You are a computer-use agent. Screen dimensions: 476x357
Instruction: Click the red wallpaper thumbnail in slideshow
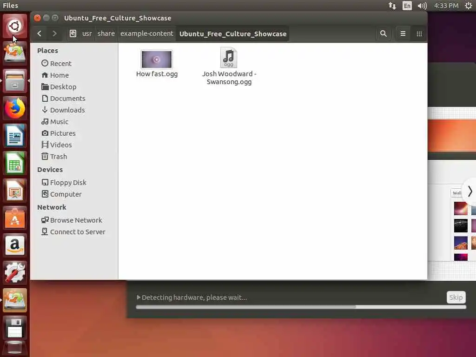coord(461,208)
